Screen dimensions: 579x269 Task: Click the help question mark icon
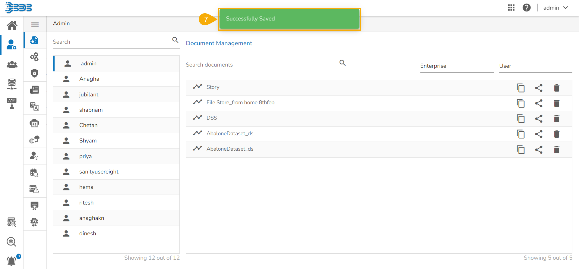pos(527,8)
